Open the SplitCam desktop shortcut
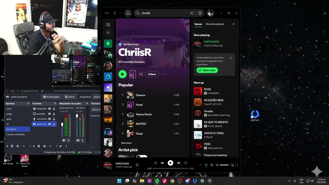Image resolution: width=329 pixels, height=185 pixels. click(255, 115)
